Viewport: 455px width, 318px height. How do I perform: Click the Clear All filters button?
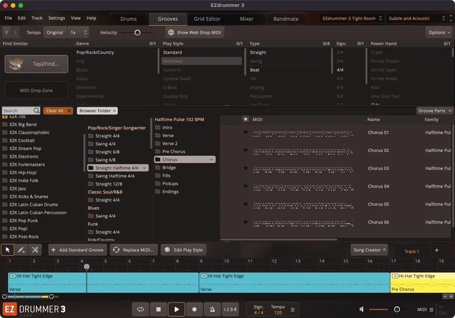[x=58, y=111]
